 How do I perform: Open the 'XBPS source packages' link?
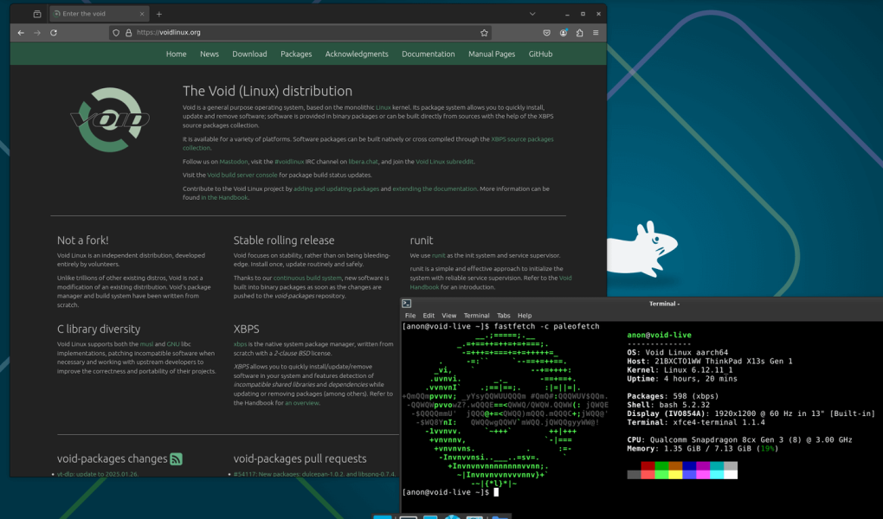click(x=522, y=139)
